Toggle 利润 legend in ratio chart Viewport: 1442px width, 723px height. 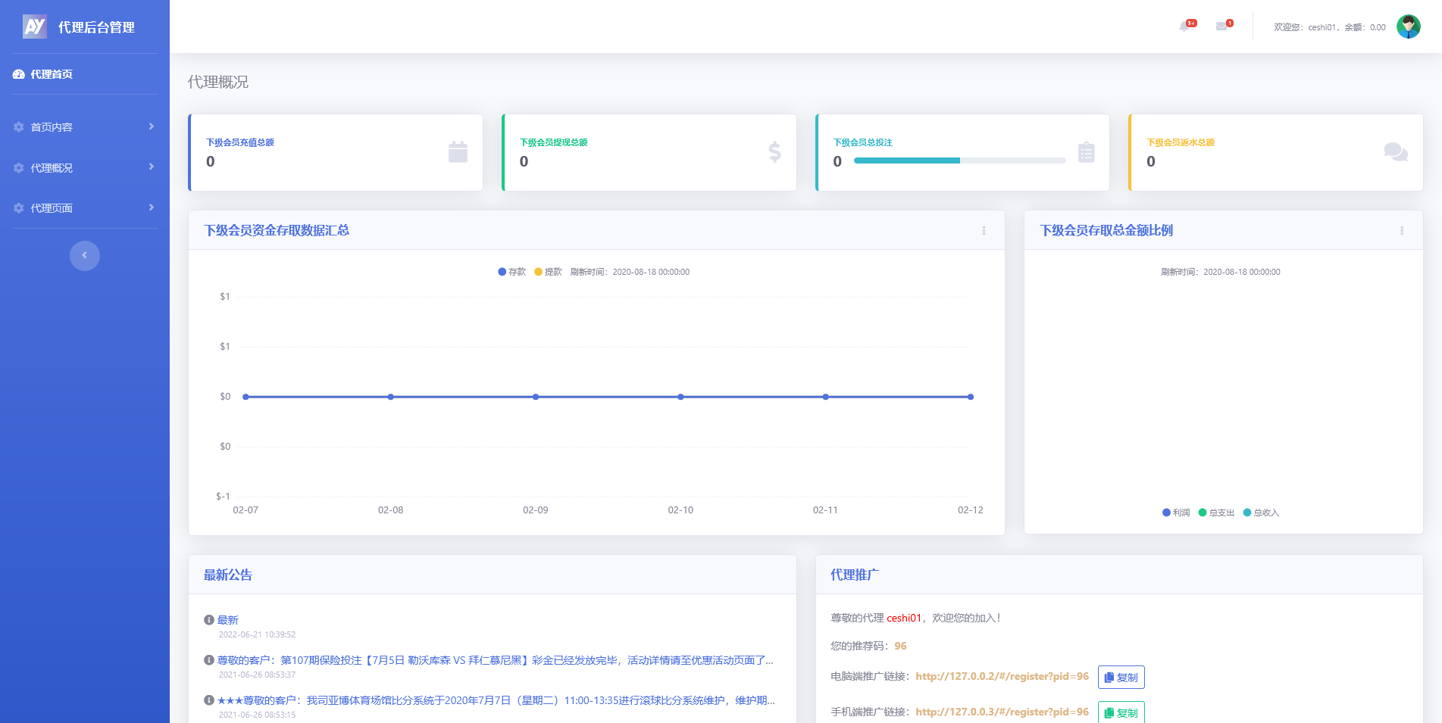1176,513
